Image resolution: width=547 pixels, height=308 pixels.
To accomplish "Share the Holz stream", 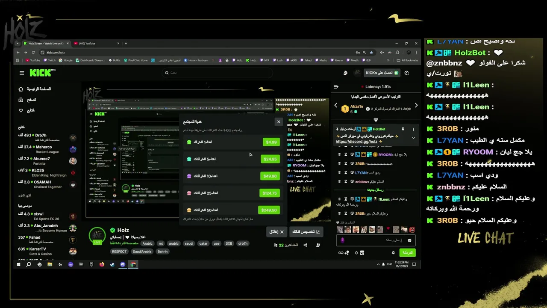I will (305, 245).
